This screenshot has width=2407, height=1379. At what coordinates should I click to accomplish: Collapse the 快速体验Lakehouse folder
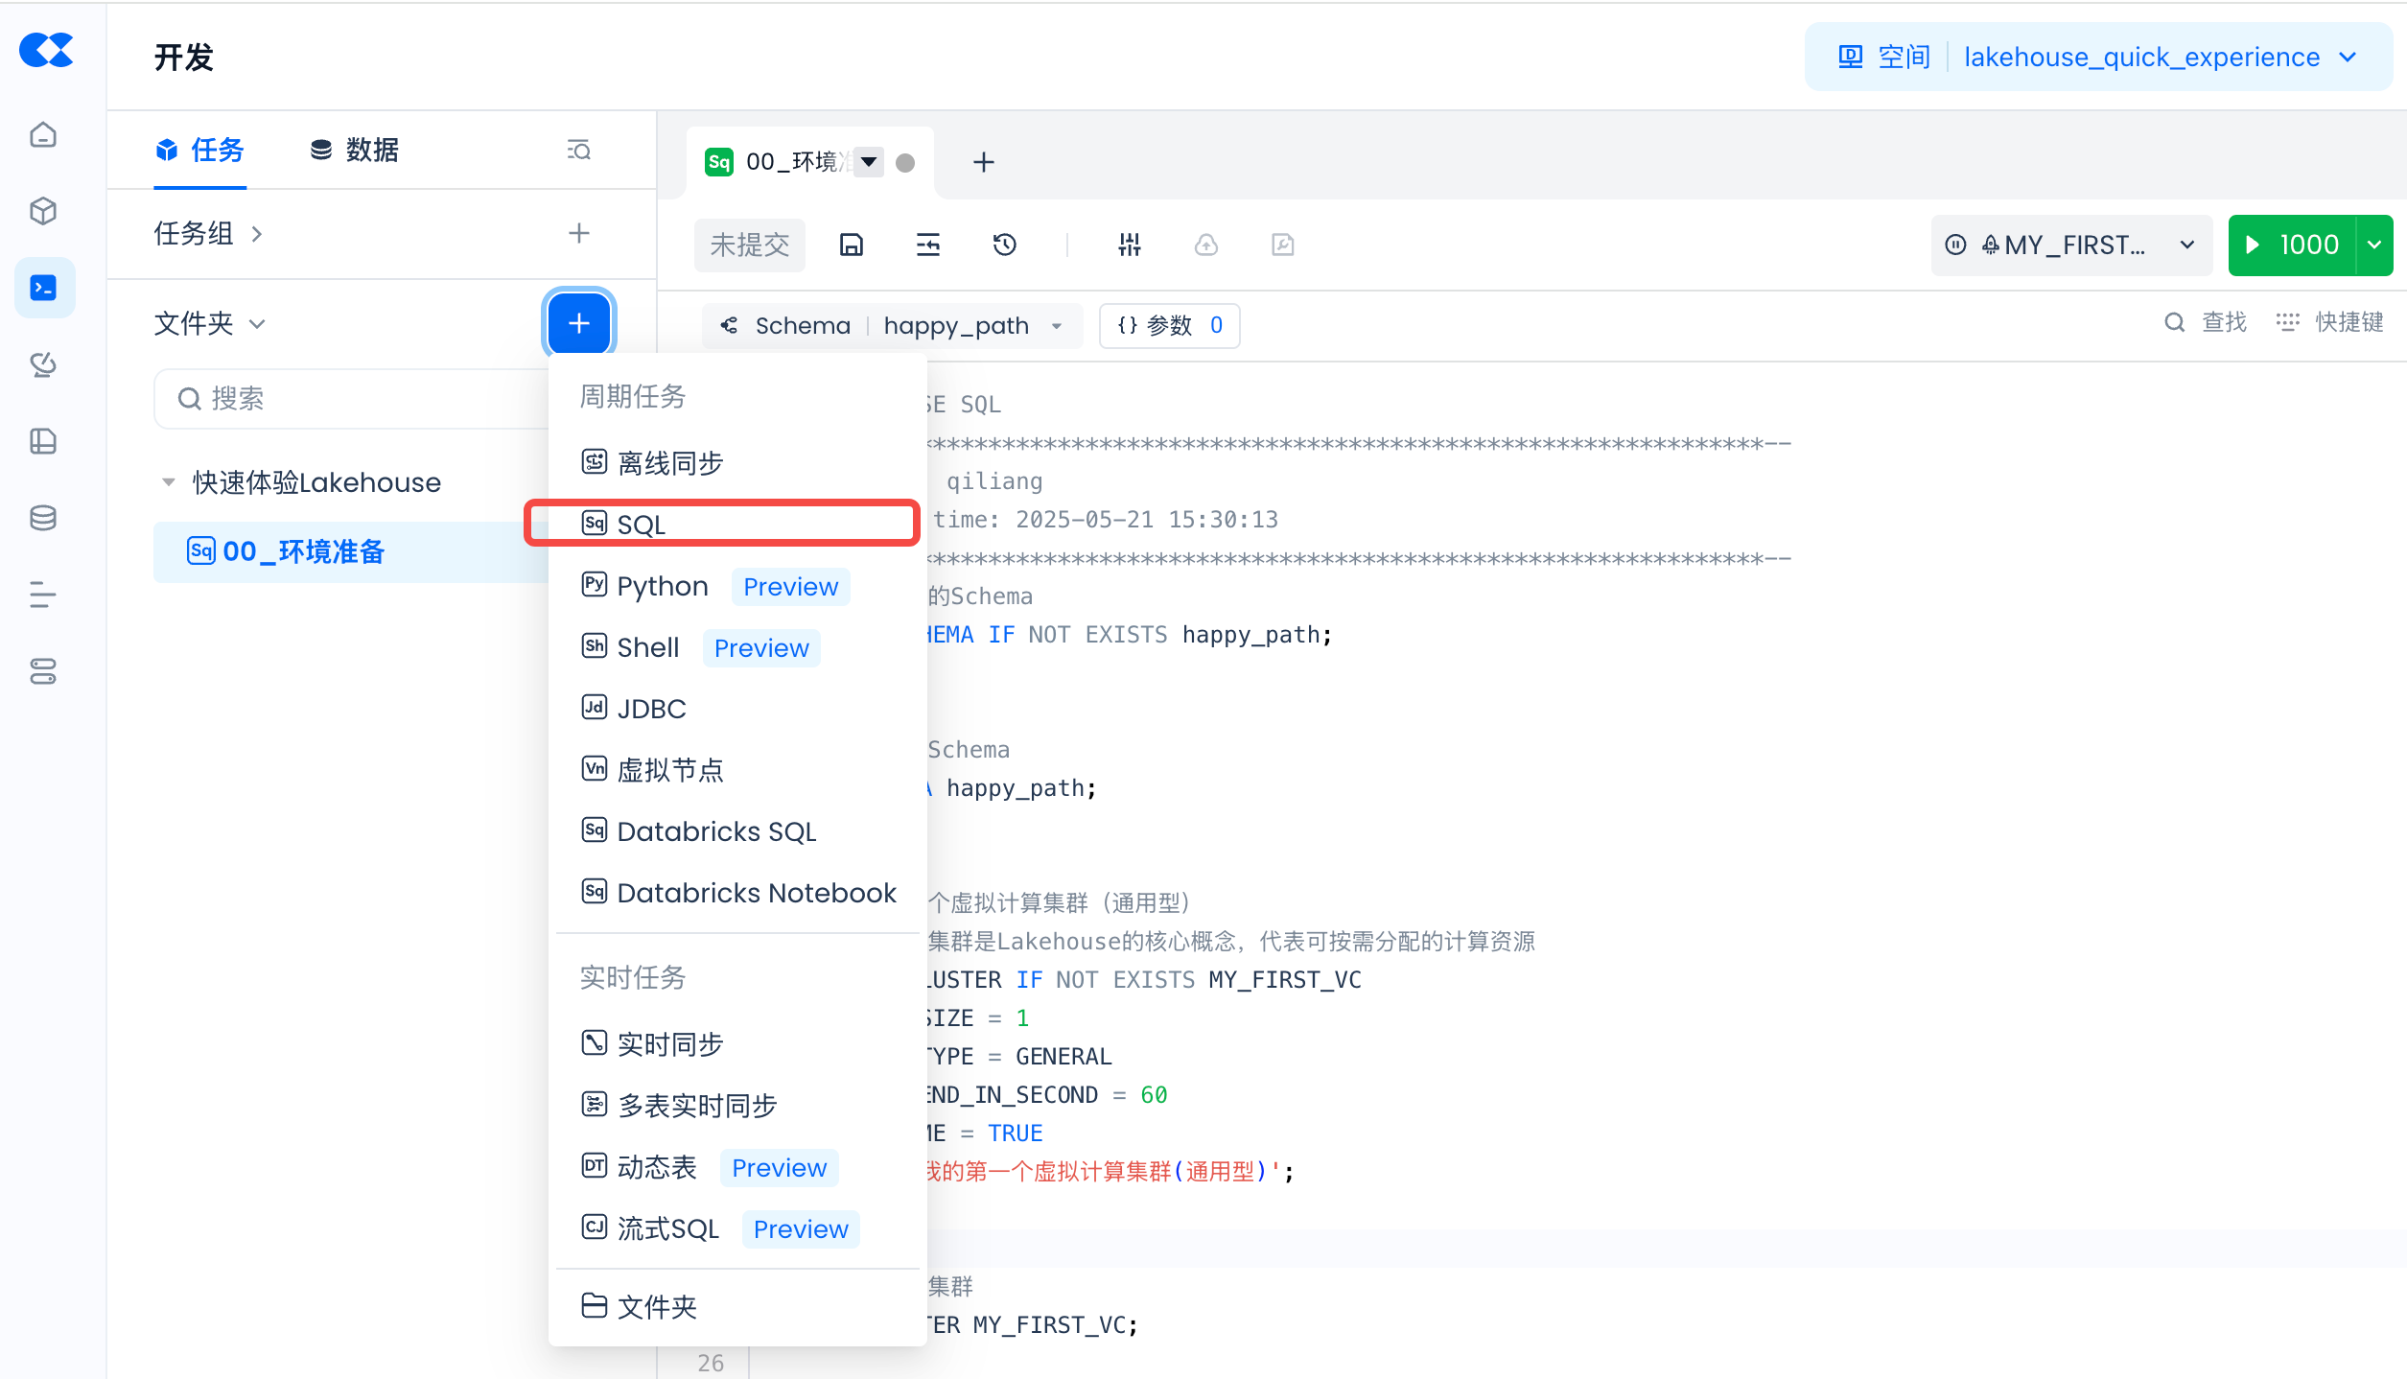(x=169, y=482)
